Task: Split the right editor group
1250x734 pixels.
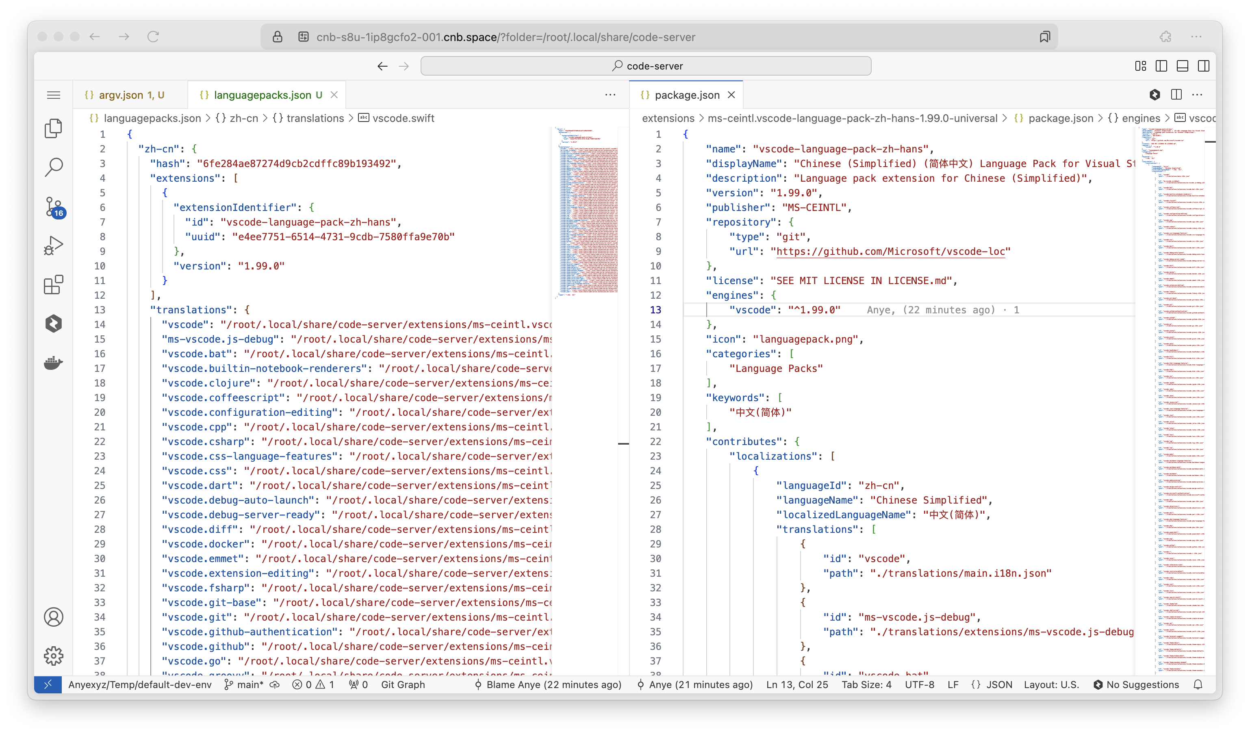Action: coord(1176,95)
